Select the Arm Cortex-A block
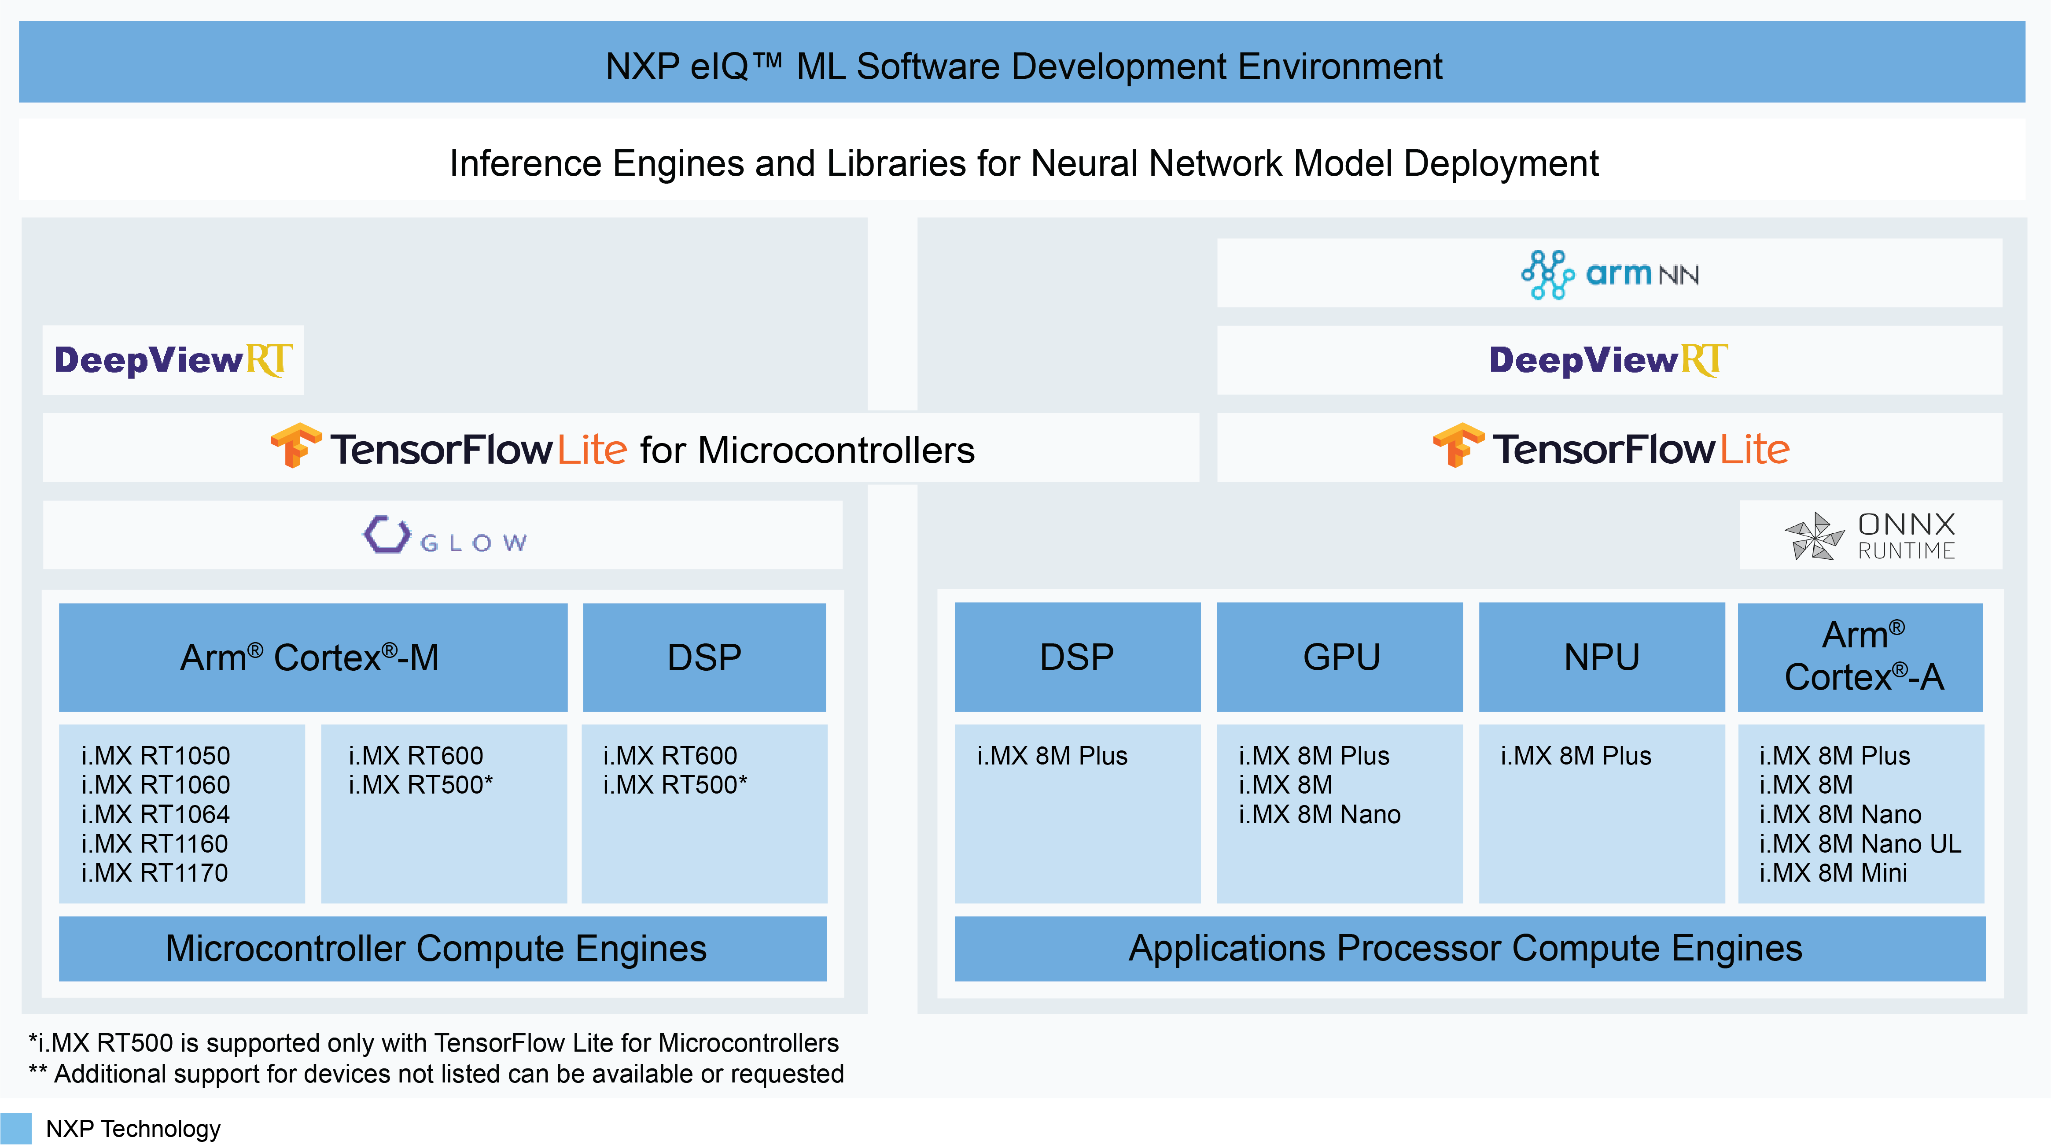 [x=1861, y=657]
